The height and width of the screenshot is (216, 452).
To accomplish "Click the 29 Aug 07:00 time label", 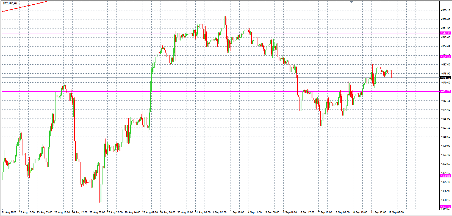I will coord(150,212).
